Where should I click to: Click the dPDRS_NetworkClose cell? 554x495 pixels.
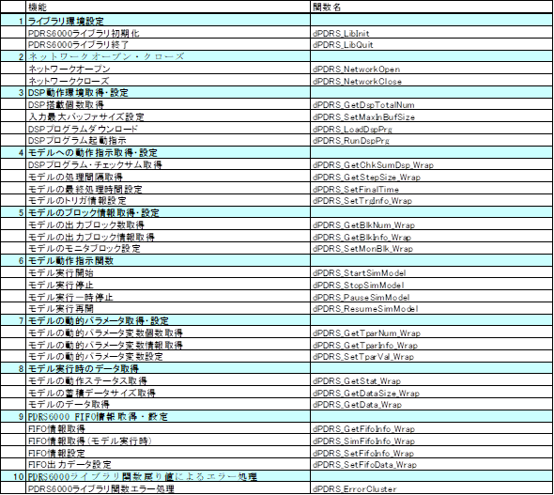[x=431, y=82]
